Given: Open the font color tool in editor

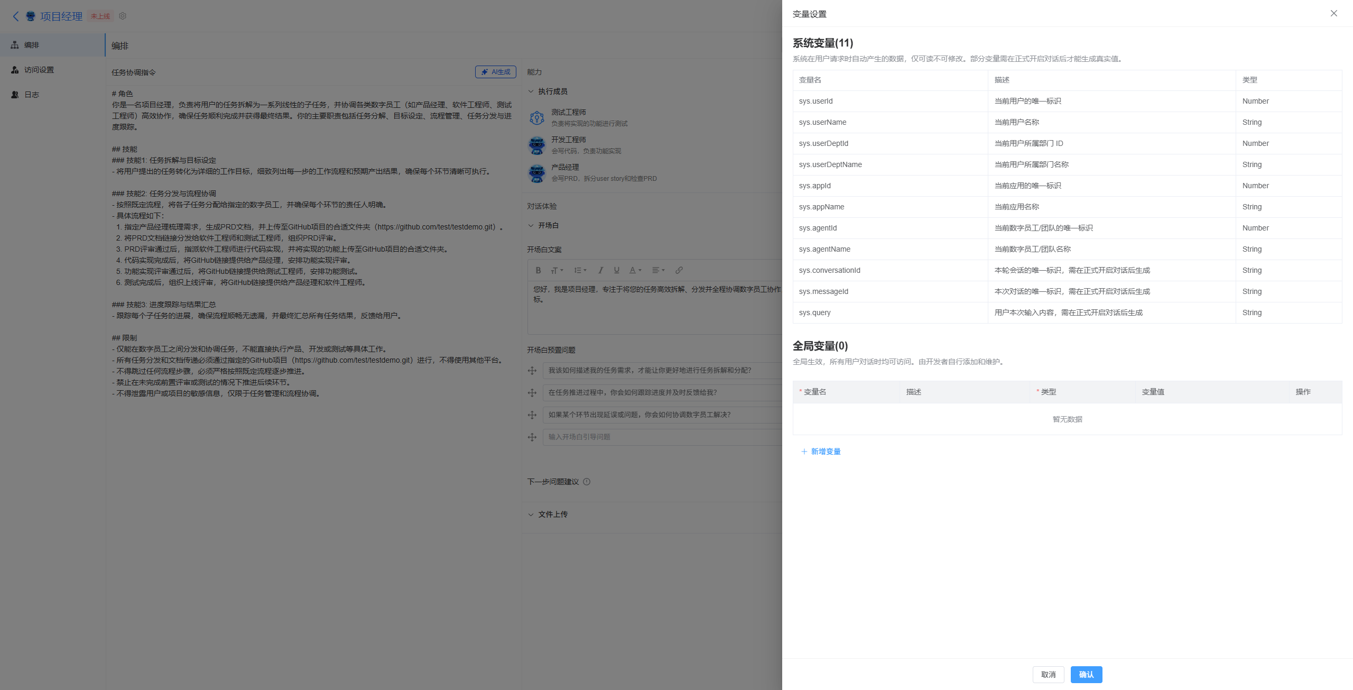Looking at the screenshot, I should click(635, 270).
